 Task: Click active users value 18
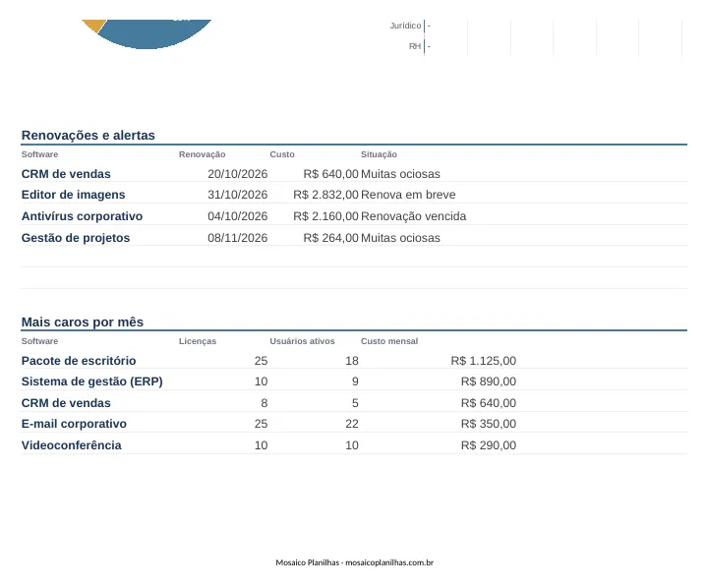click(x=352, y=361)
